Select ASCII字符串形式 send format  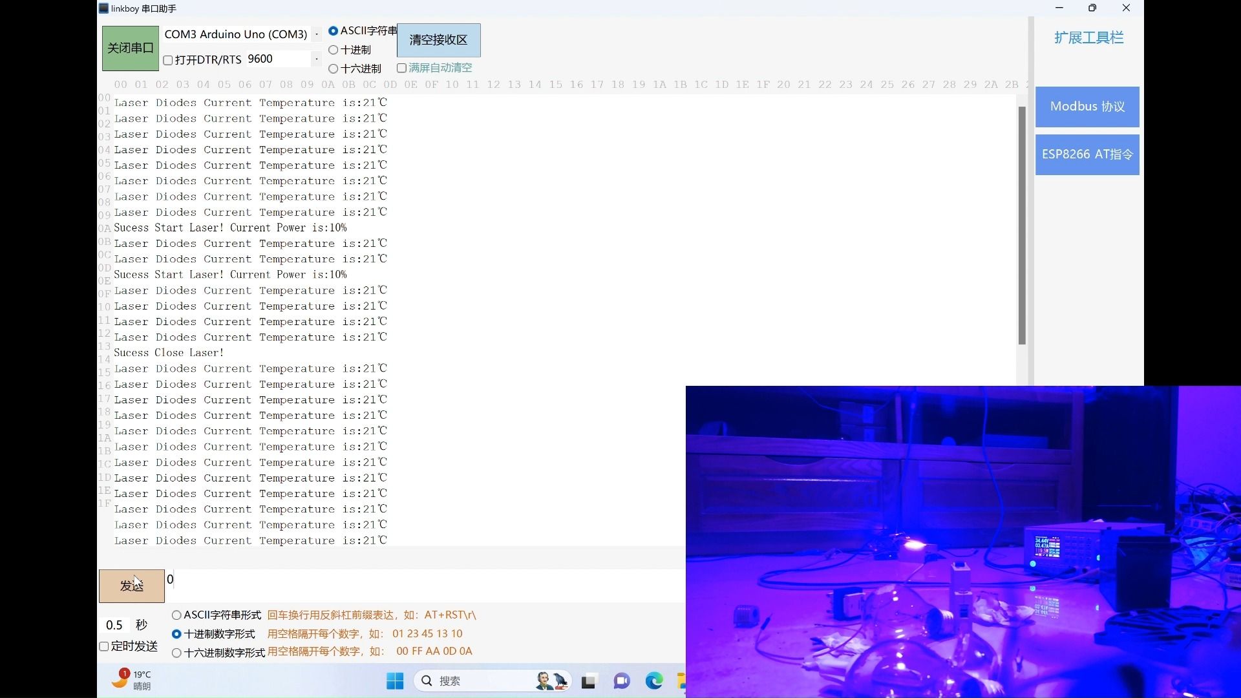176,615
